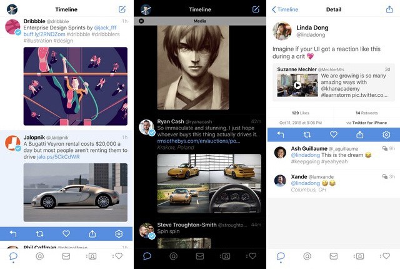
Task: Reply to the Jalopnik tweet using the action bar
Action: coord(13,234)
